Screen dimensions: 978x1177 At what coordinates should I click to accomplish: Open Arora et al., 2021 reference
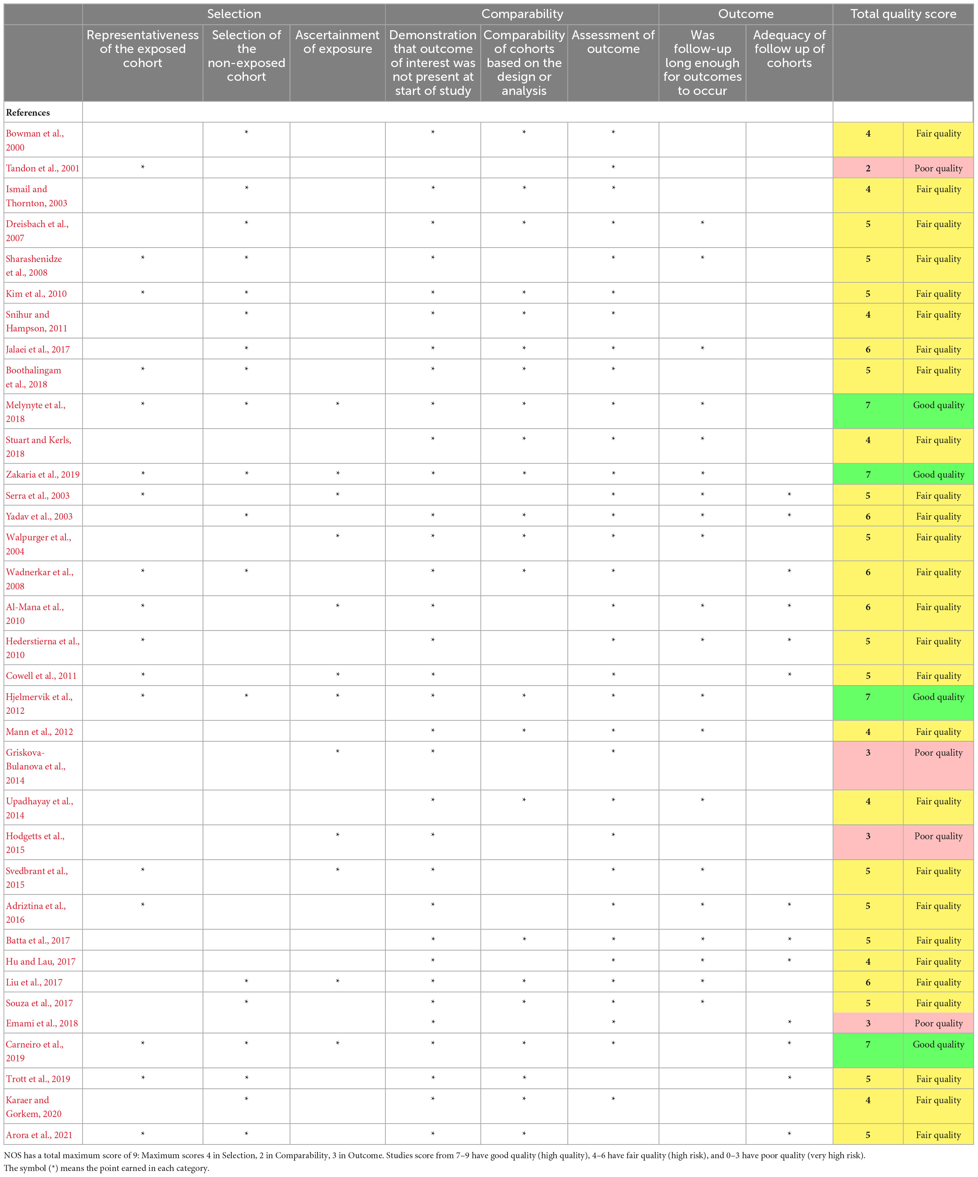coord(39,1135)
